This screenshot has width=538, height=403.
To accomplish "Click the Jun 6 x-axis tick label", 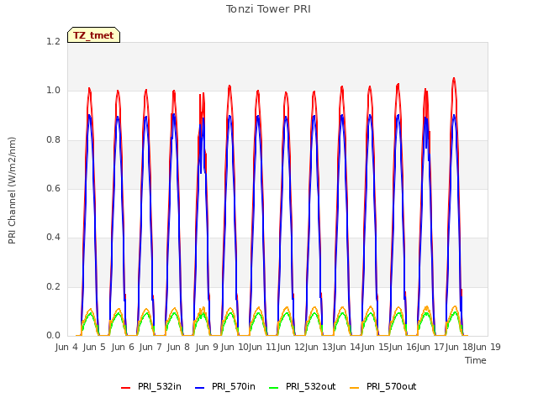I will (123, 347).
